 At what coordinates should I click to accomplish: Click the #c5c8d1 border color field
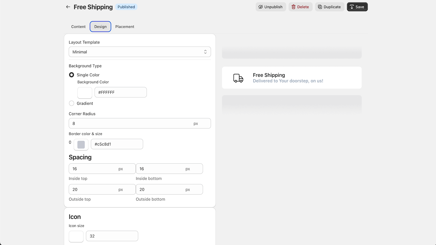pyautogui.click(x=117, y=144)
